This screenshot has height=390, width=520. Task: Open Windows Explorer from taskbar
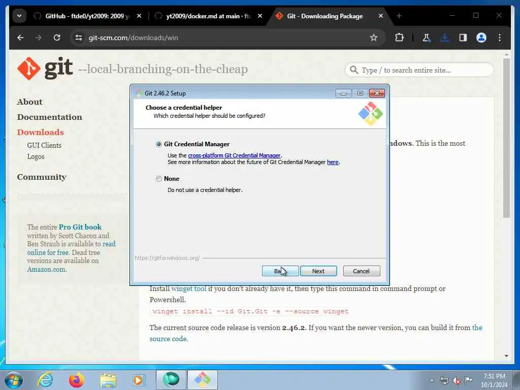108,380
